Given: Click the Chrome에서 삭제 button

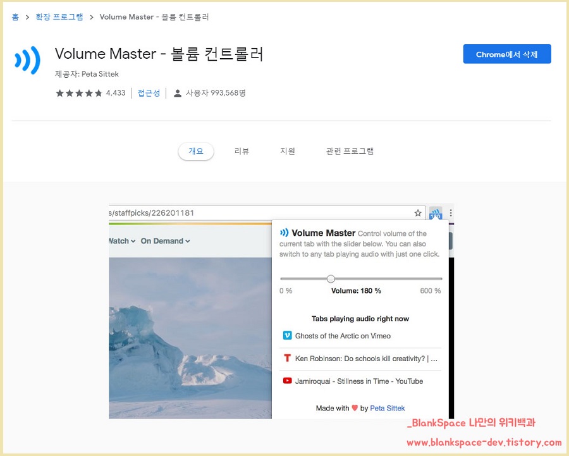Looking at the screenshot, I should 507,54.
